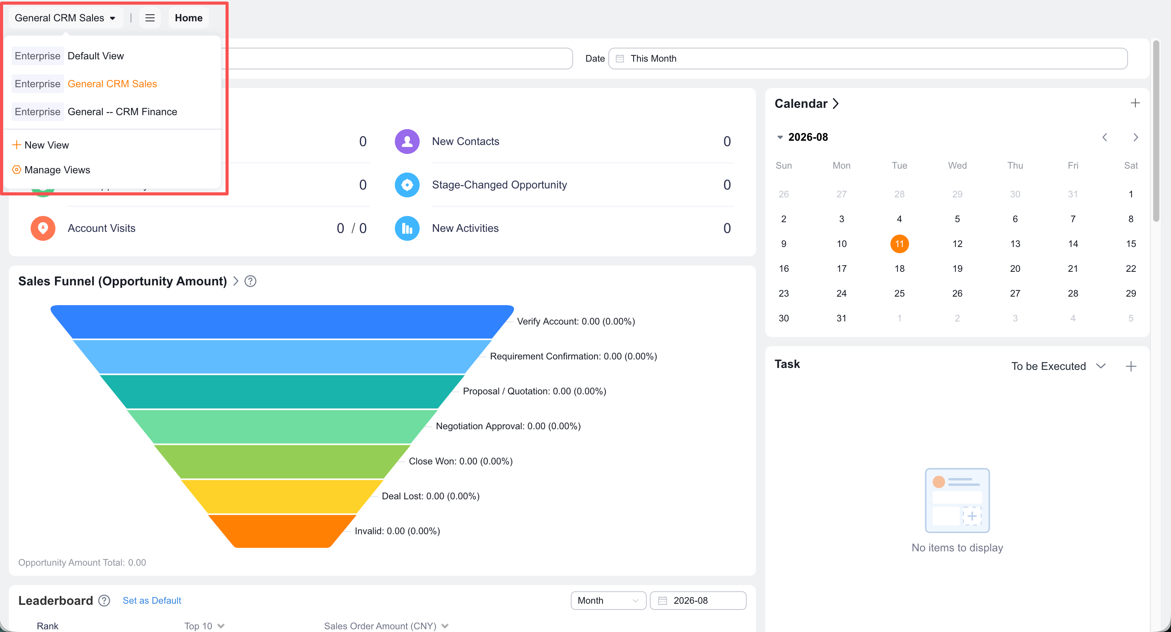Screen dimensions: 1171x632
Task: Open the hamburger menu icon
Action: [150, 18]
